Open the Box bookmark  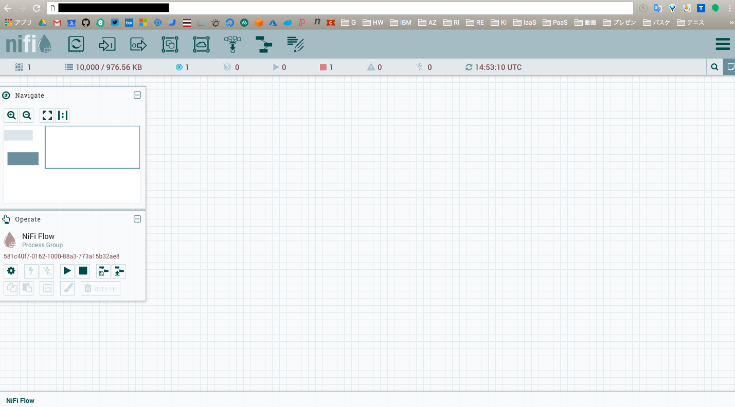click(x=129, y=23)
